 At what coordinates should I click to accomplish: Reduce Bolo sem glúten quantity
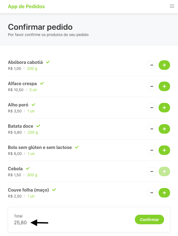click(152, 150)
